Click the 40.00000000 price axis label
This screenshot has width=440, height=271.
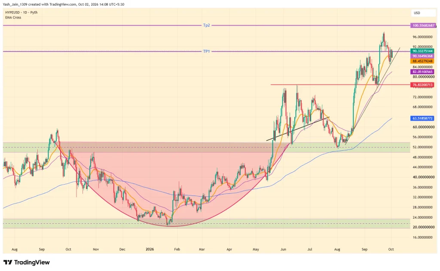[423, 177]
